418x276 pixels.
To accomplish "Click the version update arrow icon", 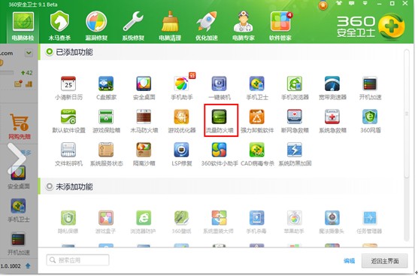I will point(28,265).
